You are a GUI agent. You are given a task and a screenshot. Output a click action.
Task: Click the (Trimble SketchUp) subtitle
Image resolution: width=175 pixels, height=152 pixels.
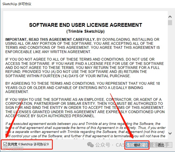point(86,31)
